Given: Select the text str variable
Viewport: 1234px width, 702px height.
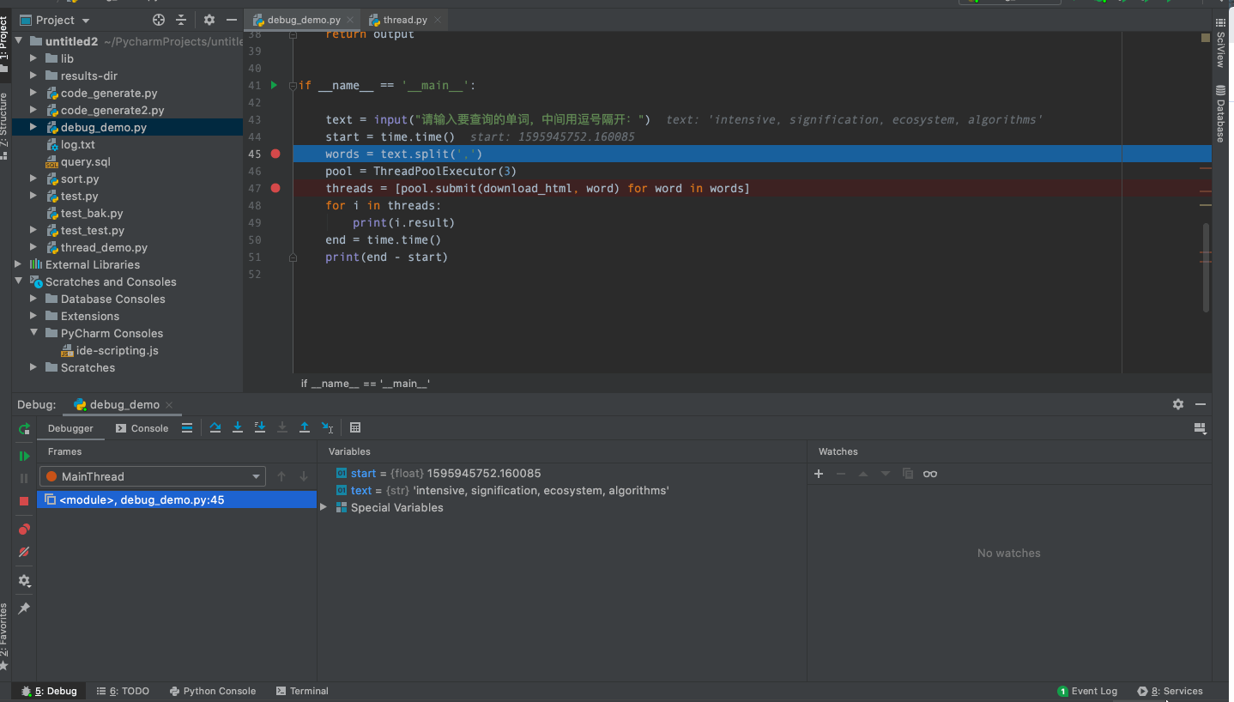Looking at the screenshot, I should coord(502,491).
